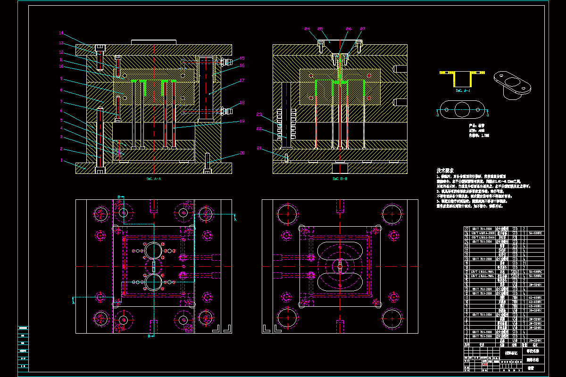Click part balloon number 27

click(363, 29)
